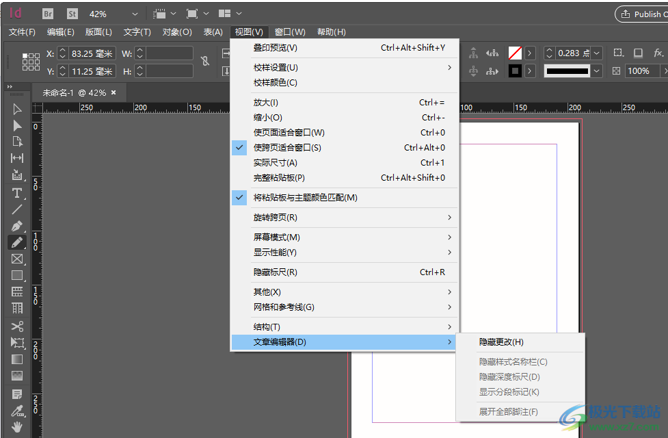
Task: Open Adobe Bridge via the Br icon
Action: (x=47, y=13)
